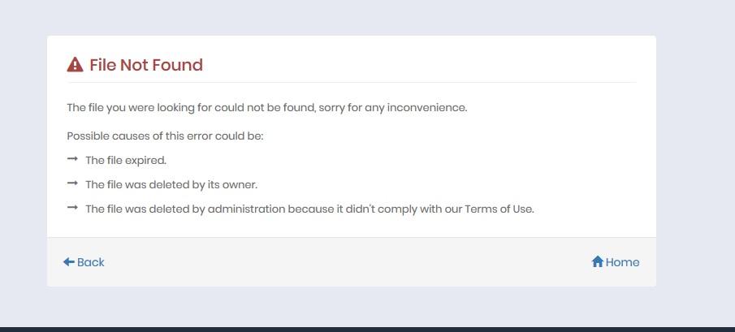The width and height of the screenshot is (735, 332).
Task: Click the word 'administration' in the last cause
Action: tap(247, 209)
